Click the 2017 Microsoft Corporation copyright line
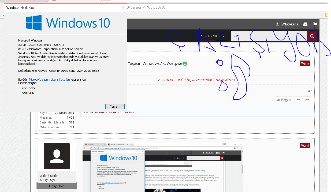Image resolution: width=331 pixels, height=192 pixels. pyautogui.click(x=51, y=49)
